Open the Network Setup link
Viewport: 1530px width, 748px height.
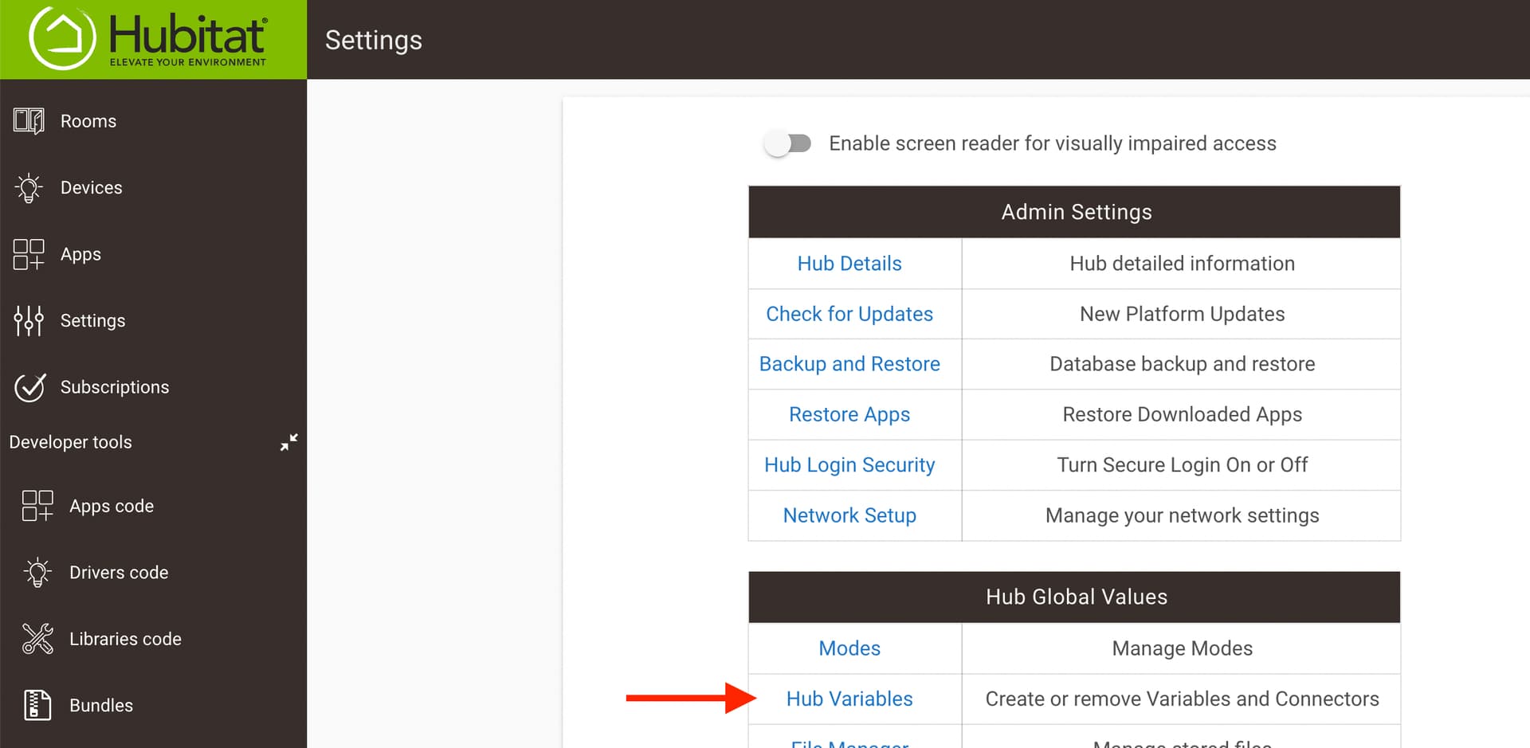point(849,515)
